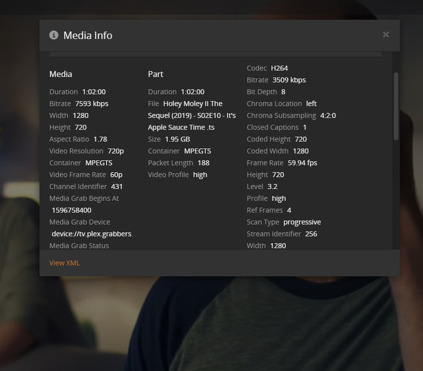This screenshot has height=371, width=423.
Task: Click the device://tv.plex.grabbers value
Action: (92, 234)
